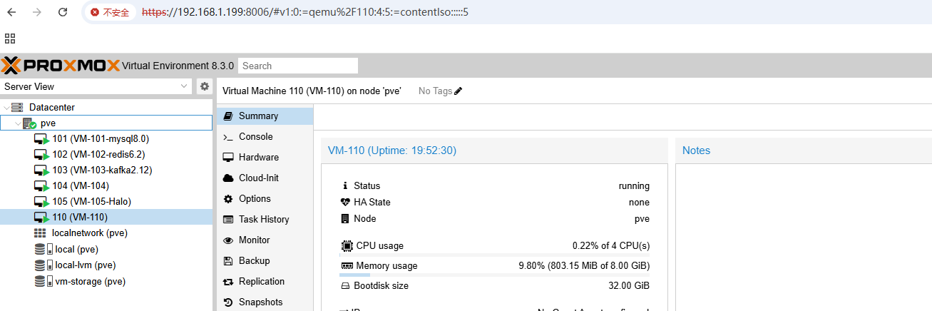Click the Proxmox Search field

[x=298, y=66]
